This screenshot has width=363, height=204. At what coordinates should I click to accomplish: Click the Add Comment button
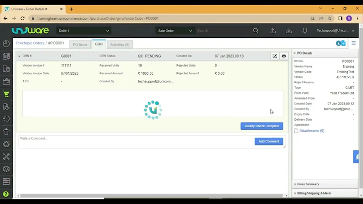[x=269, y=141]
